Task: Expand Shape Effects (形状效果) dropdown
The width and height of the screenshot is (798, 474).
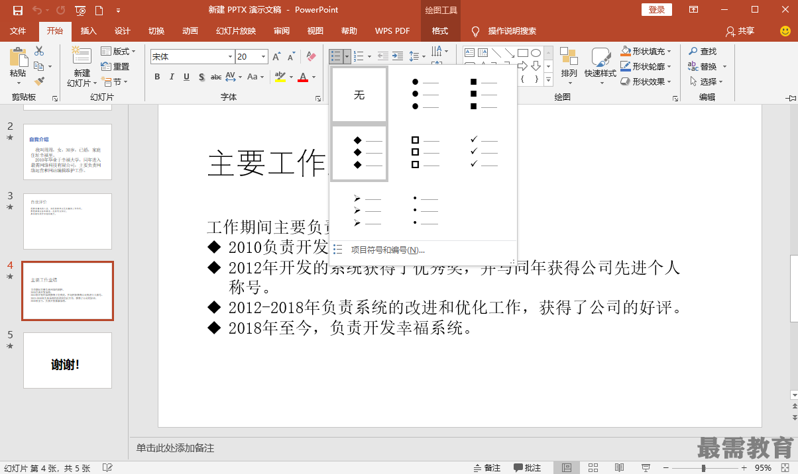Action: (669, 81)
